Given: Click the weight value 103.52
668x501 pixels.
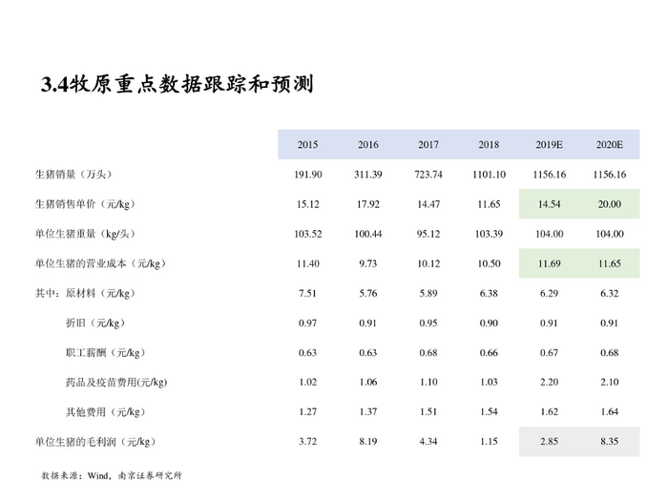Looking at the screenshot, I should pyautogui.click(x=308, y=234).
